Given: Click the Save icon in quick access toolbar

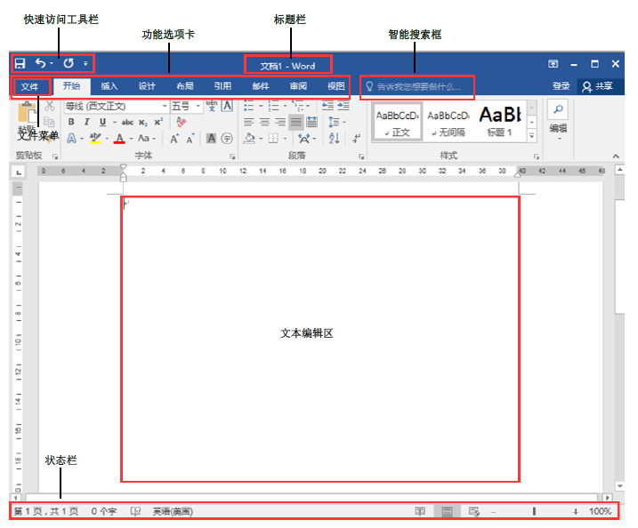Looking at the screenshot, I should tap(20, 64).
